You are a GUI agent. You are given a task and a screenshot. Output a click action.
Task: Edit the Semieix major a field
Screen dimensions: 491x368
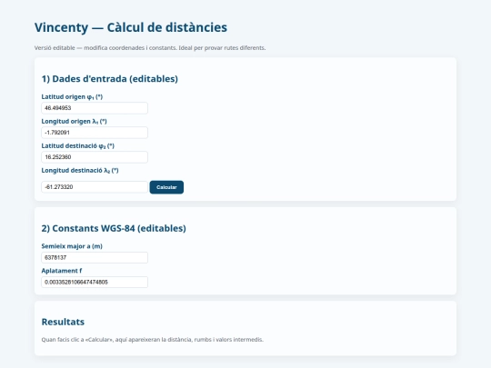(95, 257)
